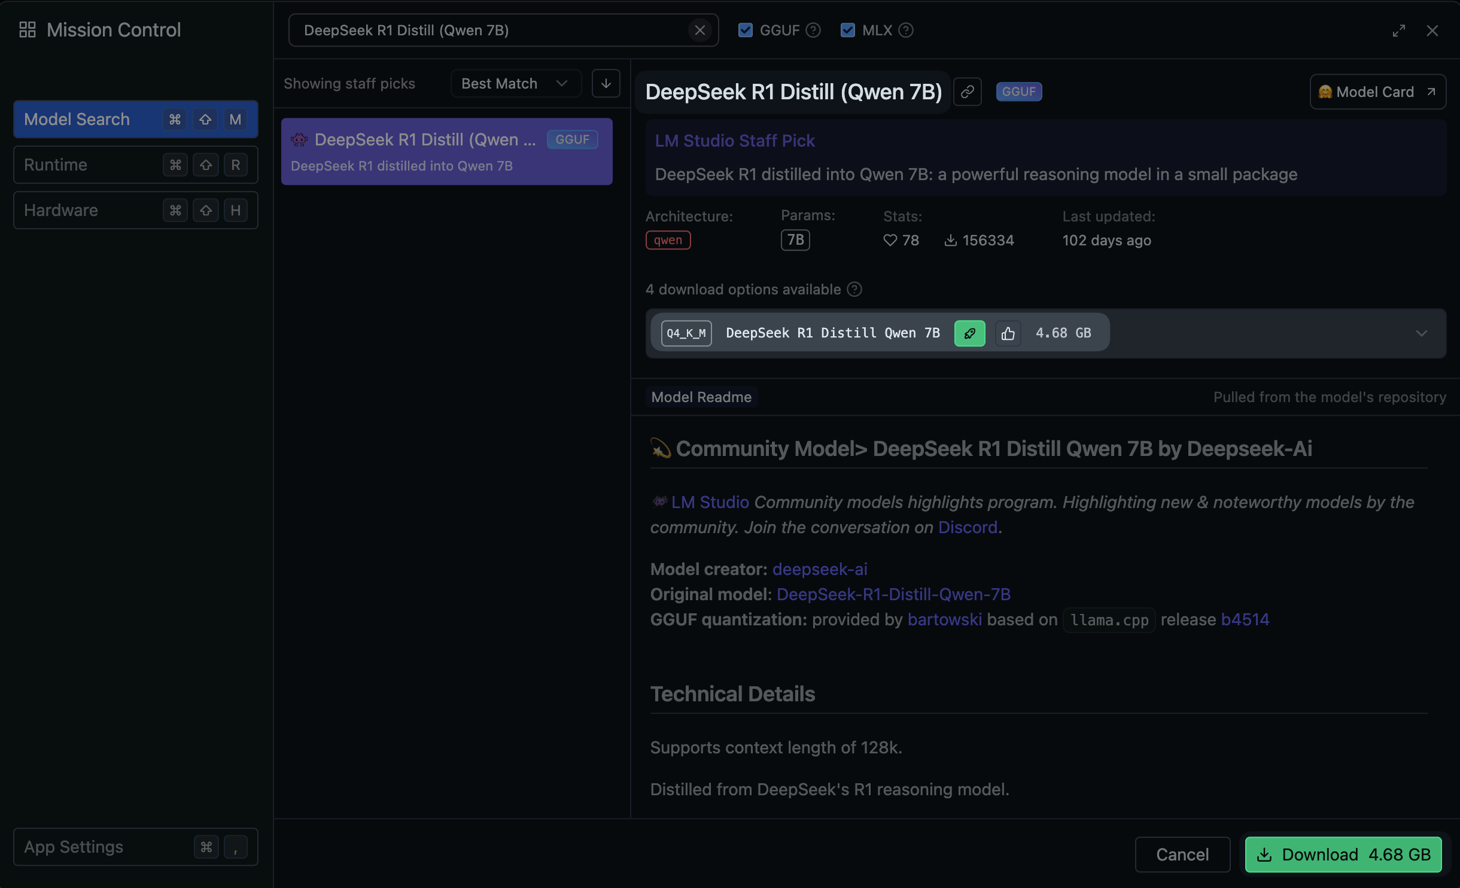Click help icon next to MLX
1460x888 pixels.
[x=906, y=30]
